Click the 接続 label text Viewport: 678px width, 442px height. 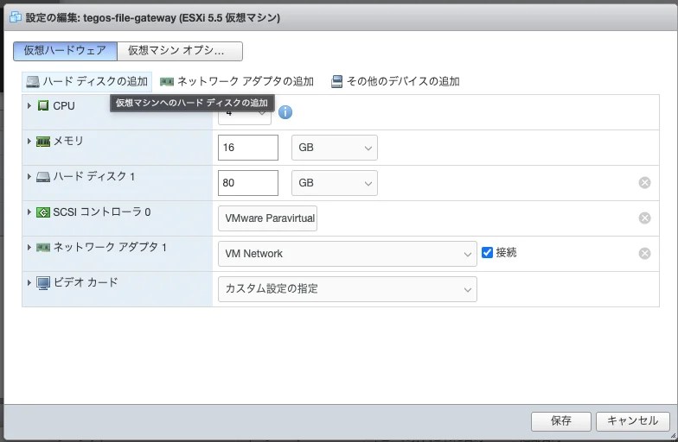[x=506, y=252]
